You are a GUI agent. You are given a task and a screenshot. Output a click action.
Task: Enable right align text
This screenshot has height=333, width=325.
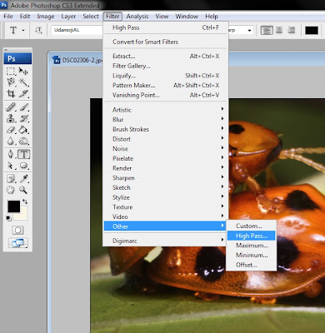click(x=291, y=30)
